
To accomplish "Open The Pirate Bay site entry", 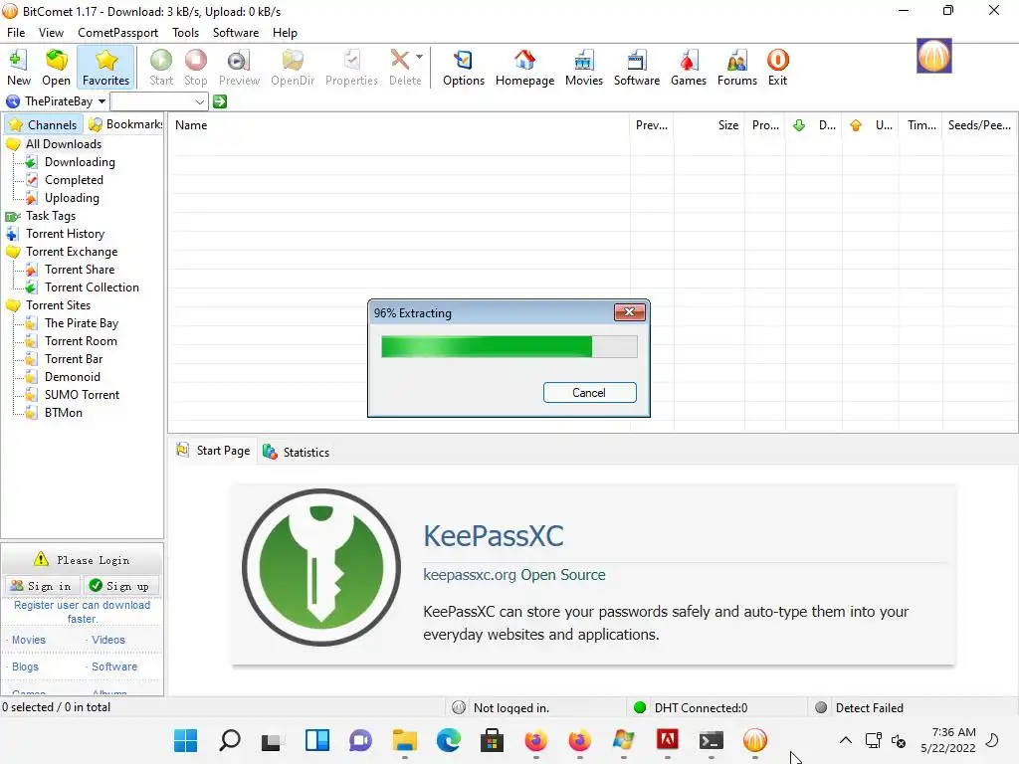I will point(82,323).
